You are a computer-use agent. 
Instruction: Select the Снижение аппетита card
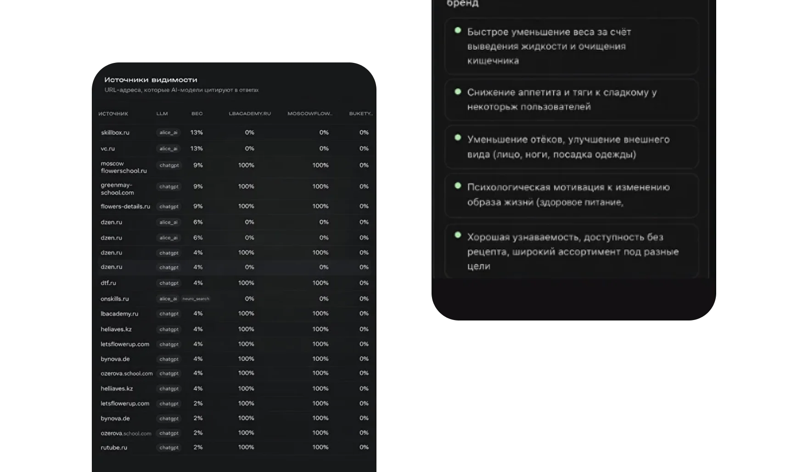[572, 100]
